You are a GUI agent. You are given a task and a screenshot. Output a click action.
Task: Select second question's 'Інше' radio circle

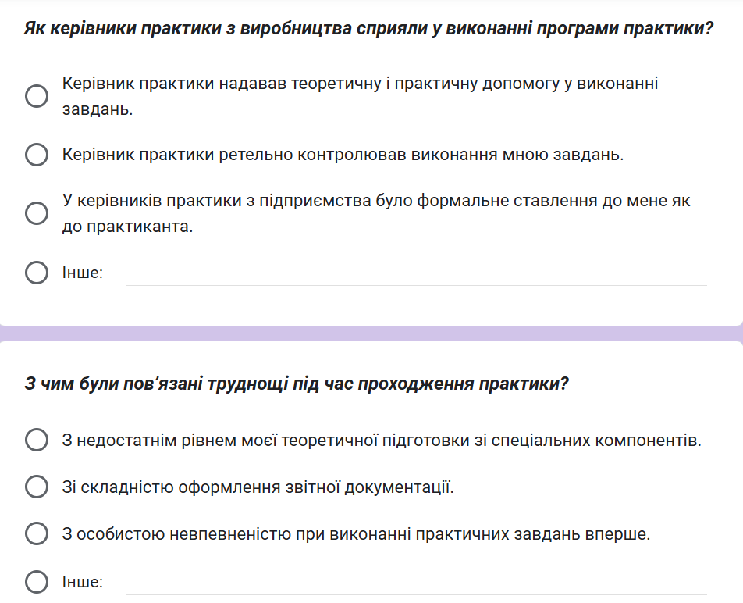[37, 582]
